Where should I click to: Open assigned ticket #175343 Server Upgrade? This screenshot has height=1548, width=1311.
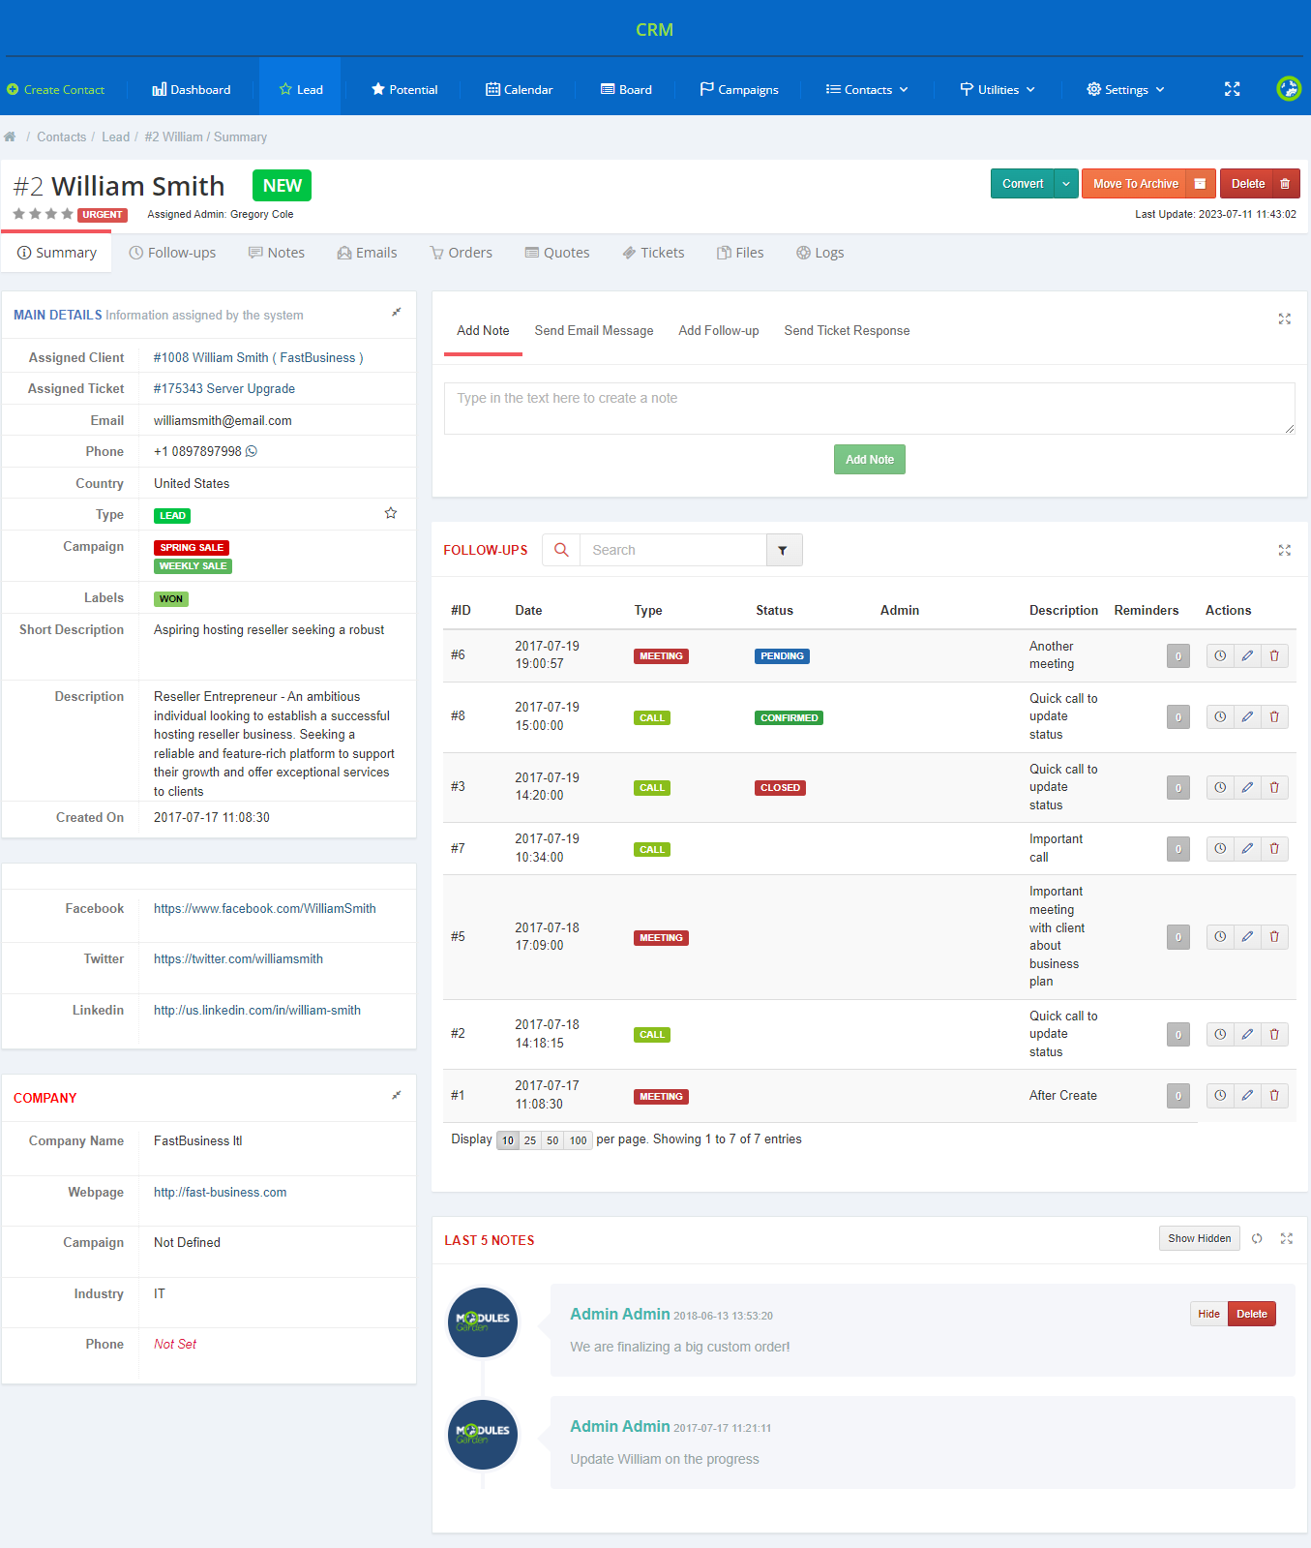224,389
